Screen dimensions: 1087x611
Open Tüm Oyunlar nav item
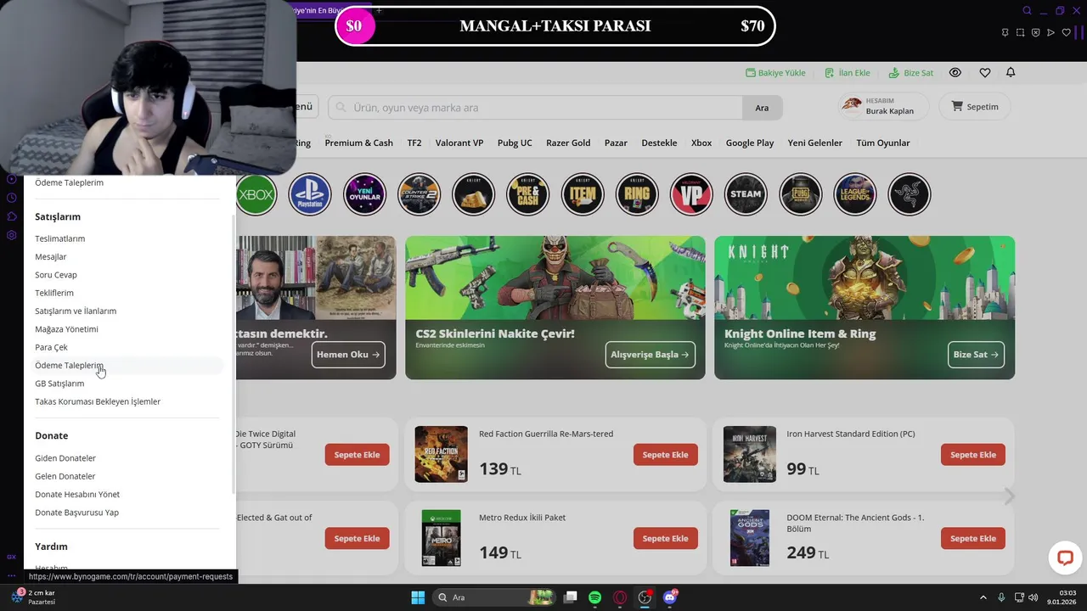pyautogui.click(x=883, y=143)
